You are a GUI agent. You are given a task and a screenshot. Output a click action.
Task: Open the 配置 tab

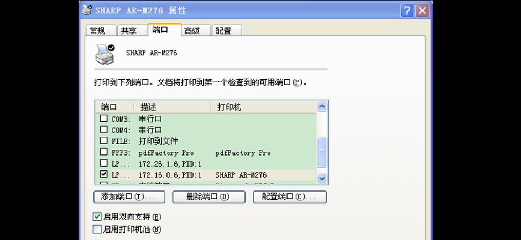[x=227, y=31]
